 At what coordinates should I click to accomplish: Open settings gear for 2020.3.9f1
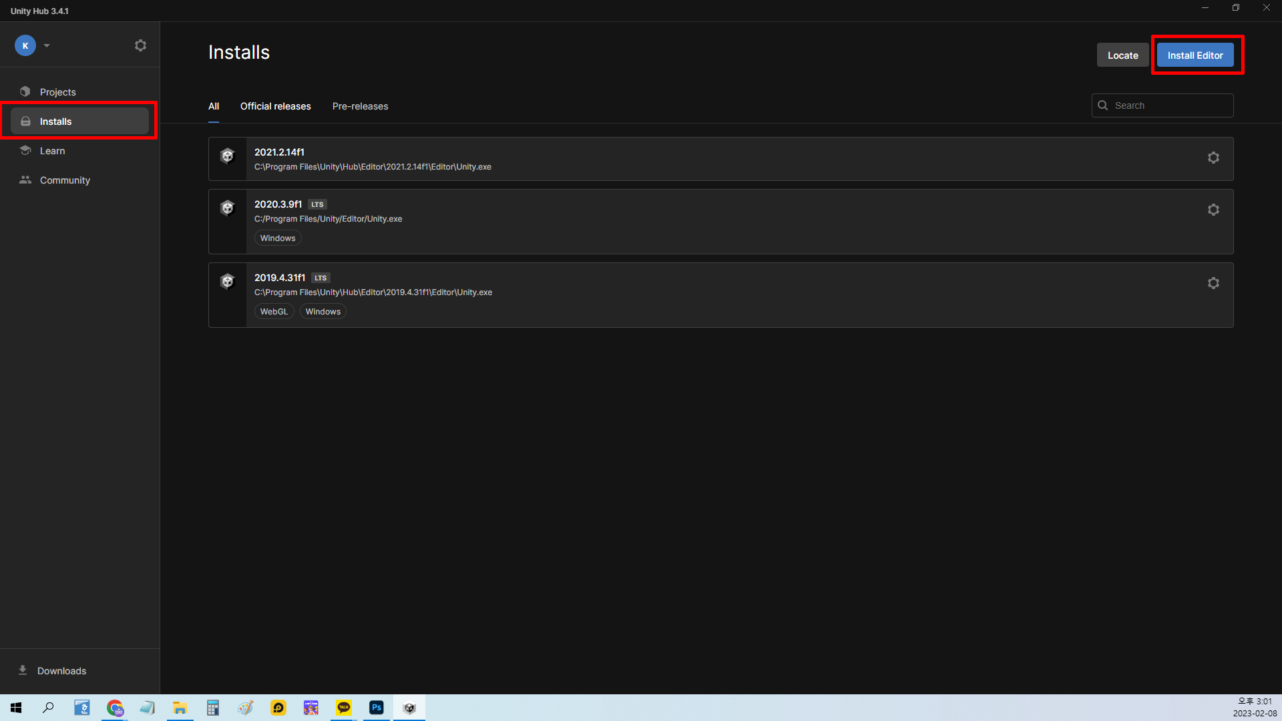[x=1213, y=210]
